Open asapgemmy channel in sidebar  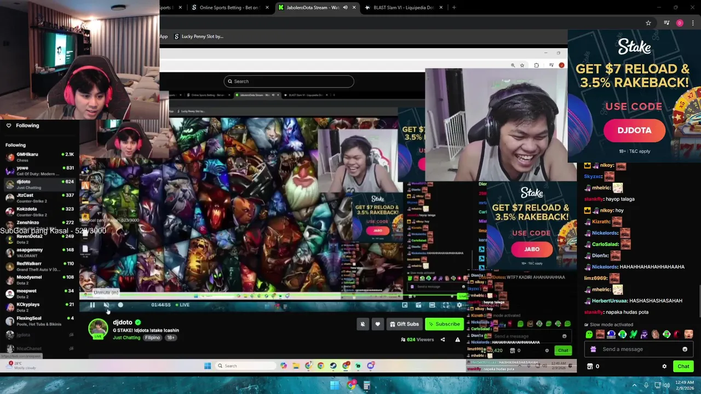tap(39, 252)
